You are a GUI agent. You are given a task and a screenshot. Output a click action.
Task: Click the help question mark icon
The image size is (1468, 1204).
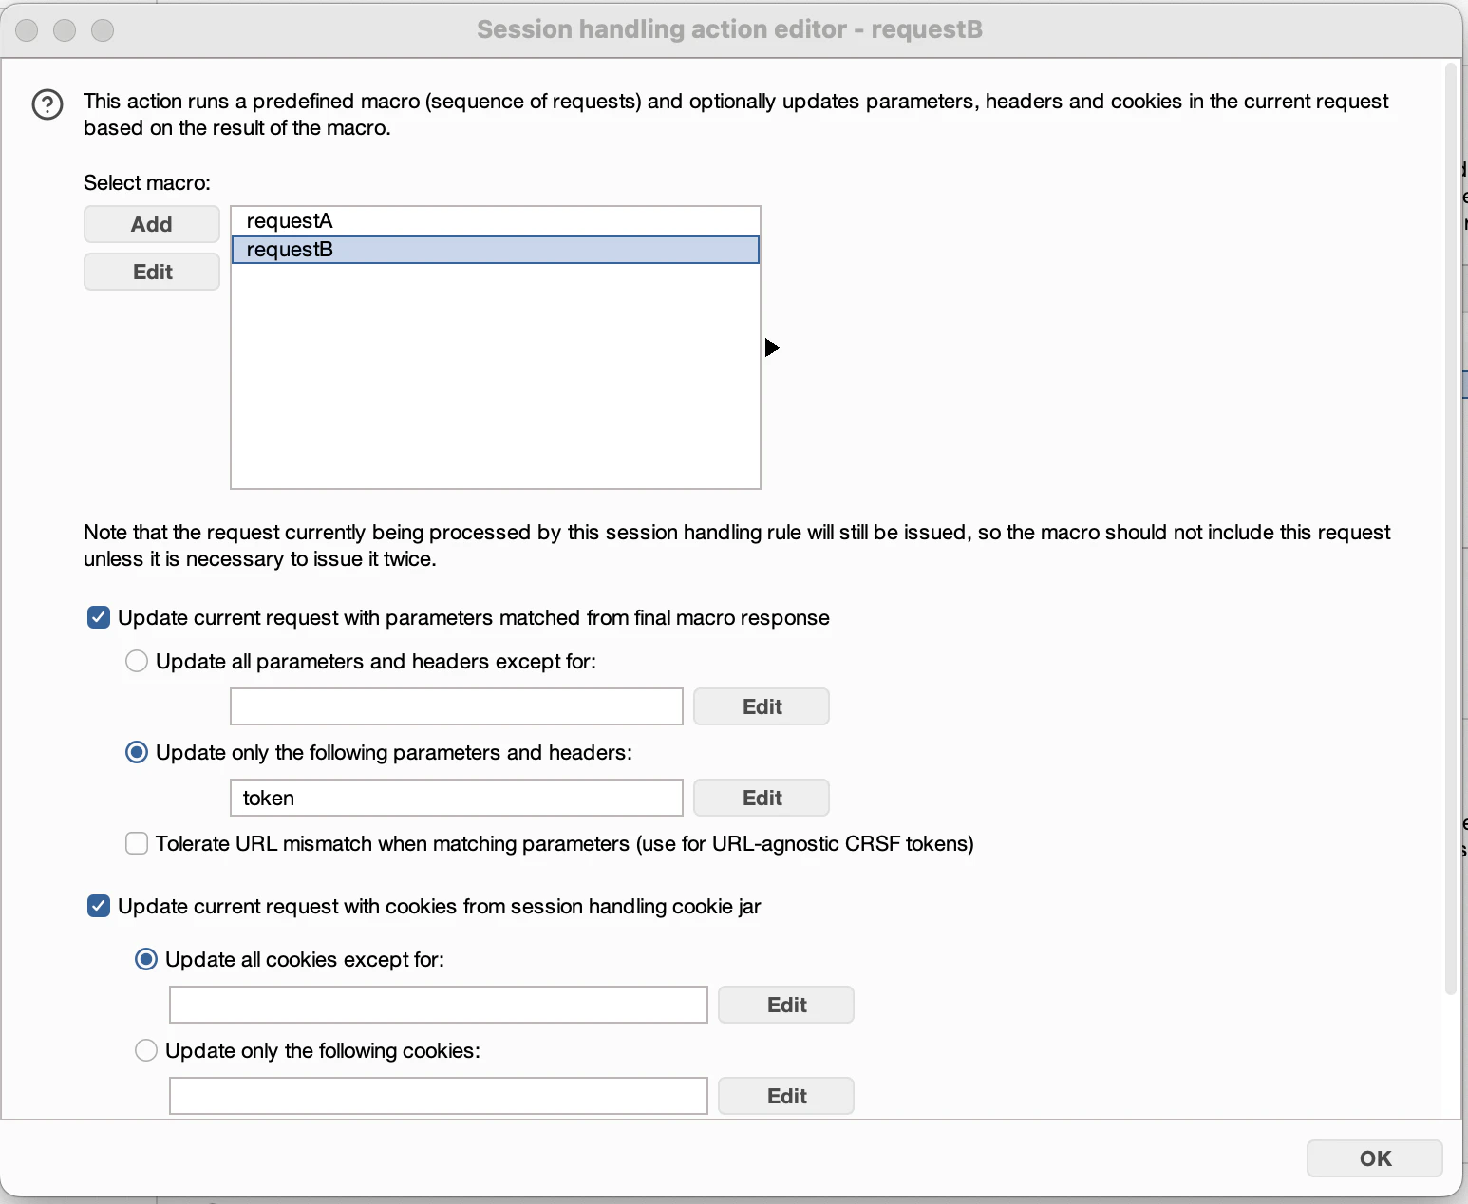click(x=47, y=104)
